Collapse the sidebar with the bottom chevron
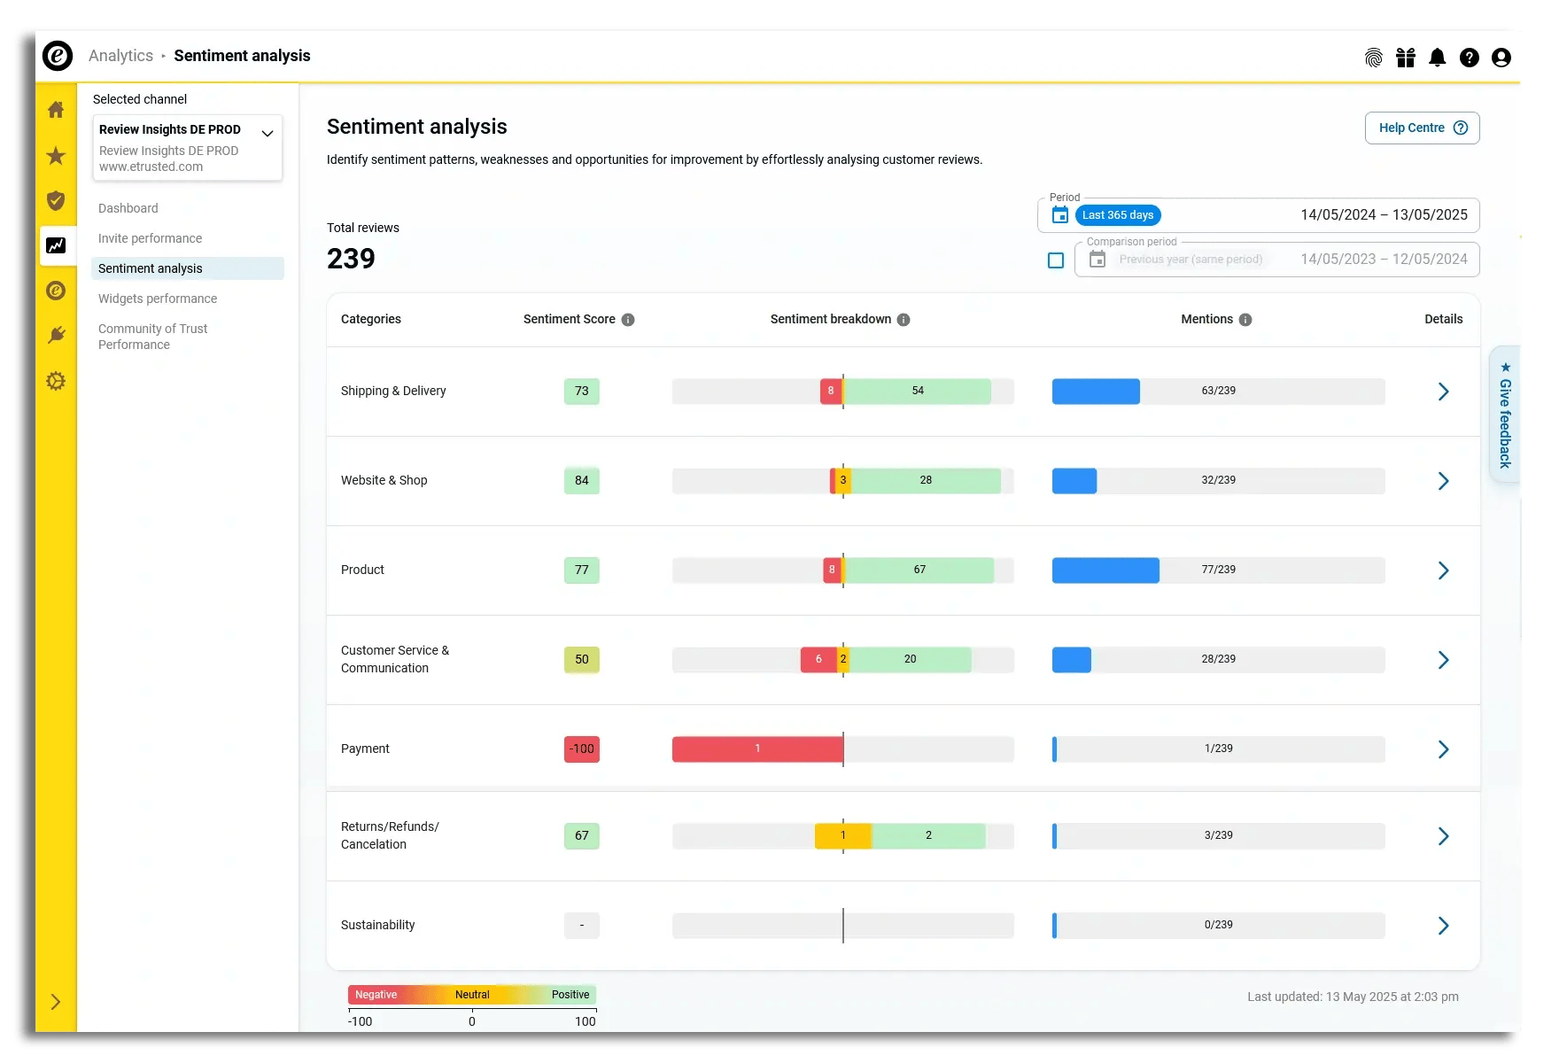1559x1063 pixels. pos(56,1001)
